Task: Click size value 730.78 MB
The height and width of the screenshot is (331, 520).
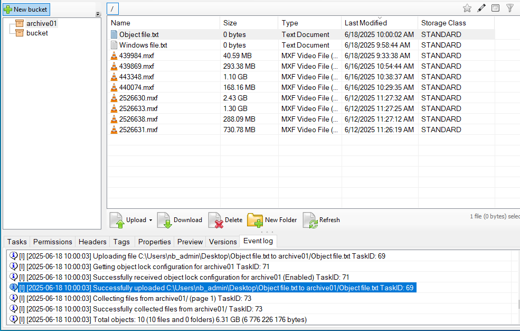Action: [239, 130]
